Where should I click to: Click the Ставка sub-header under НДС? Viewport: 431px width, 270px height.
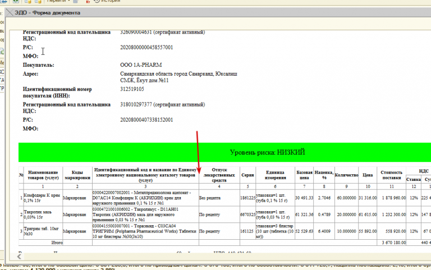click(414, 179)
